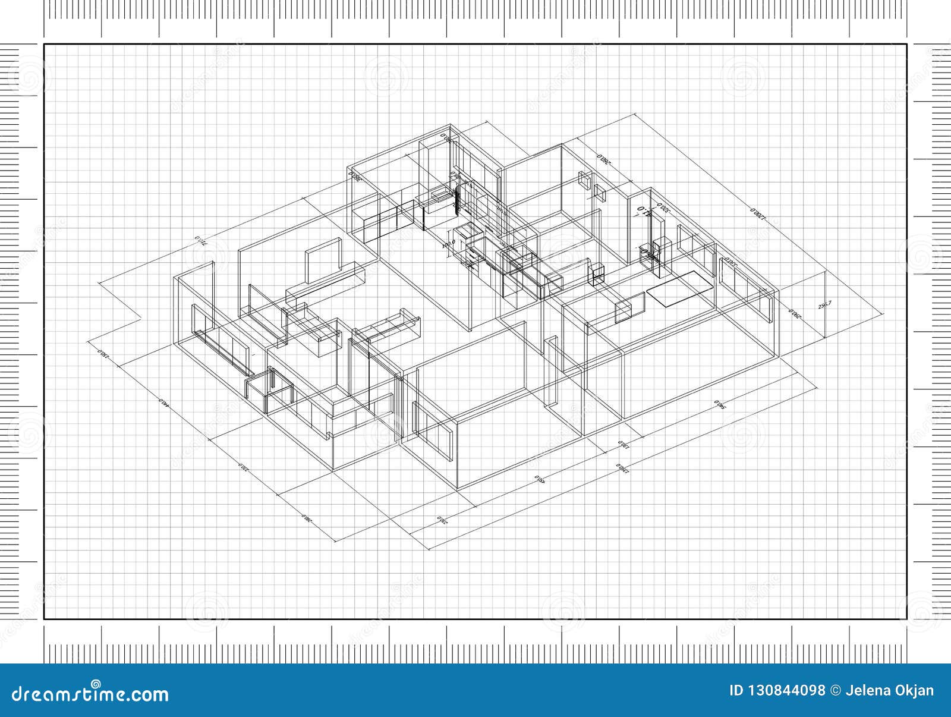Toggle the 296.7 height dimension marker
This screenshot has height=717, width=951.
pos(826,304)
